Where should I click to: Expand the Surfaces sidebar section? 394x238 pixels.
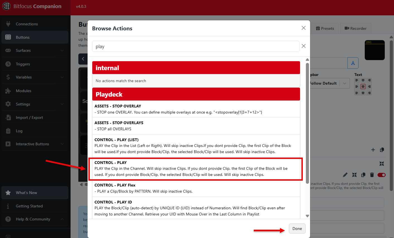(x=35, y=50)
